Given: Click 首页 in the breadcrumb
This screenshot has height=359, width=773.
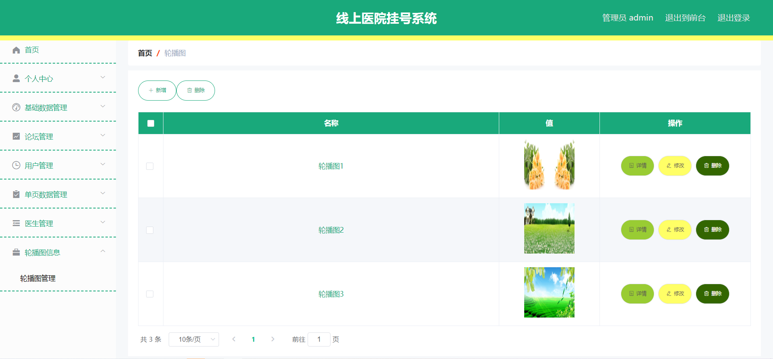Looking at the screenshot, I should click(145, 53).
